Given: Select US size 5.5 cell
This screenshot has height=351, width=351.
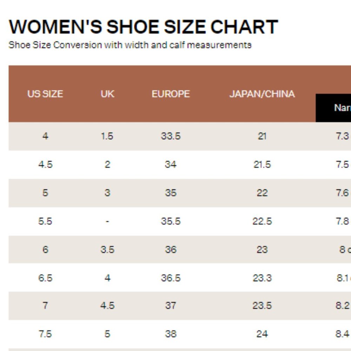Looking at the screenshot, I should pyautogui.click(x=45, y=221).
